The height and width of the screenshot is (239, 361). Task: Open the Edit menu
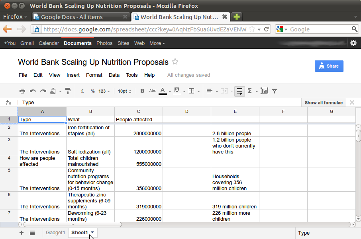coord(38,75)
